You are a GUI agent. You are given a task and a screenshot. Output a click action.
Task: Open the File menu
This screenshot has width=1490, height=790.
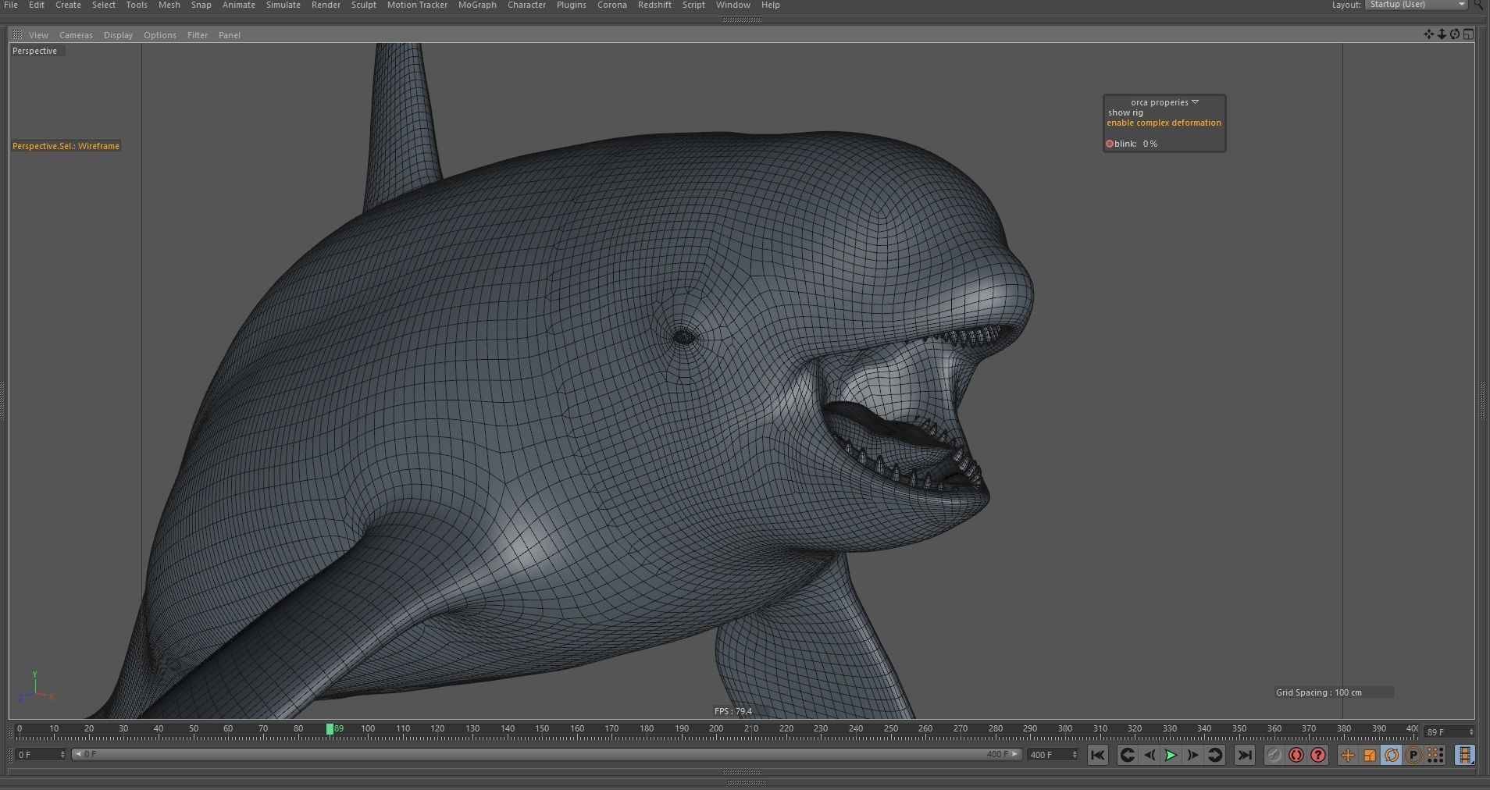[x=11, y=5]
